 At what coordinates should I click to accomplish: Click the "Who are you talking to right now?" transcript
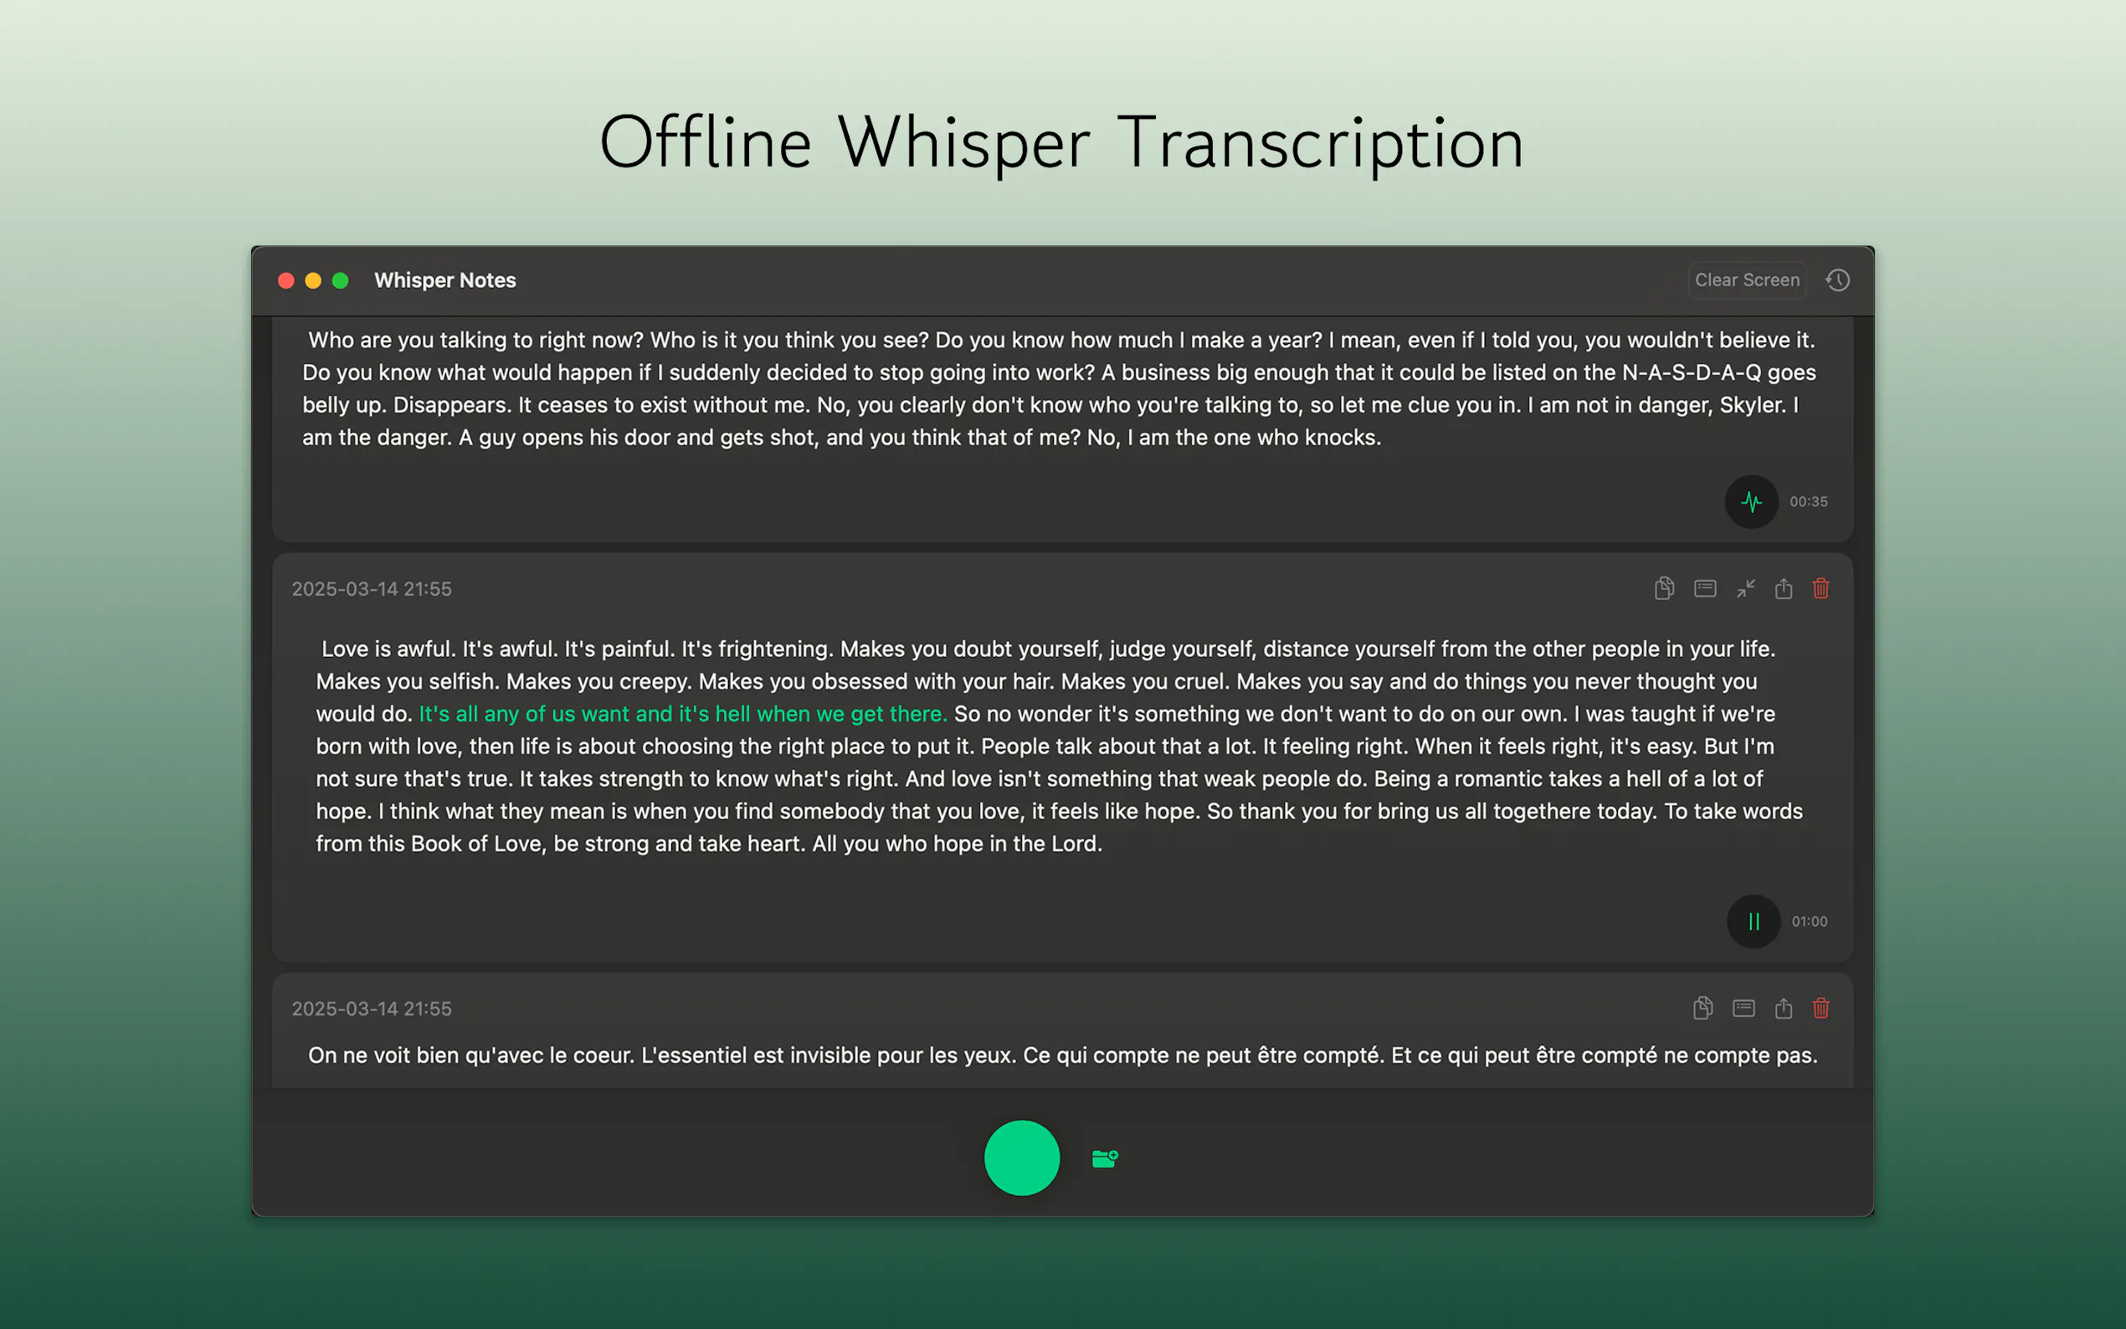click(x=1059, y=388)
